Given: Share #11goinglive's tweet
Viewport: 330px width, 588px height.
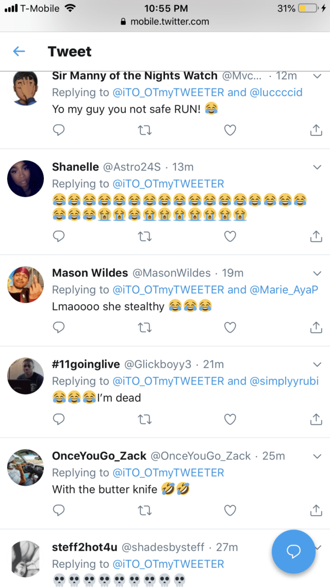Looking at the screenshot, I should [316, 419].
